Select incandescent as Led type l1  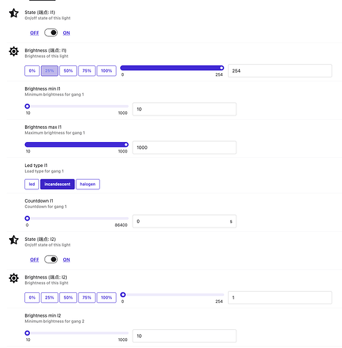[58, 184]
